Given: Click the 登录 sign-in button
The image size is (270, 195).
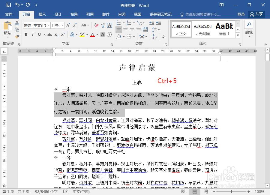Looking at the screenshot, I should pos(241,14).
